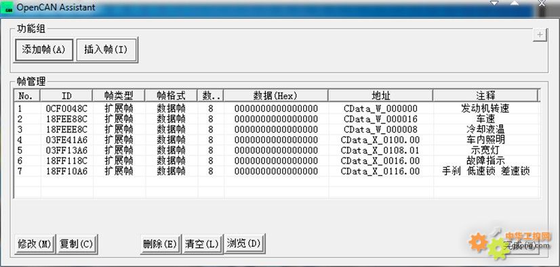Click address cell CData_X_0108.01
Screen dimensions: 560x267
(x=380, y=150)
